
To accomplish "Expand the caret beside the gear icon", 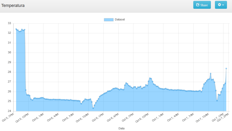I will [x=223, y=5].
